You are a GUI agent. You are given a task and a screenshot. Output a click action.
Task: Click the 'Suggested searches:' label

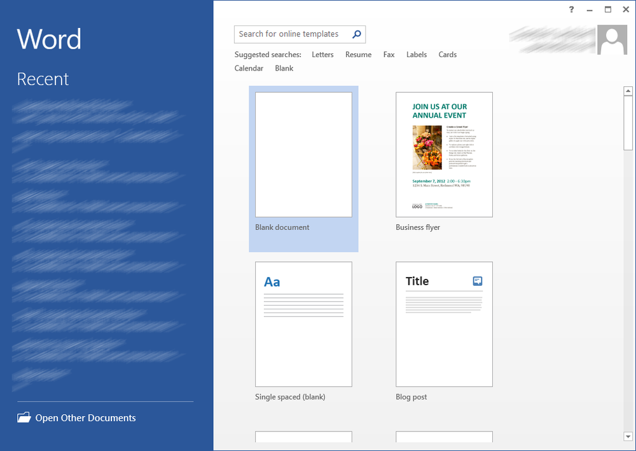268,55
